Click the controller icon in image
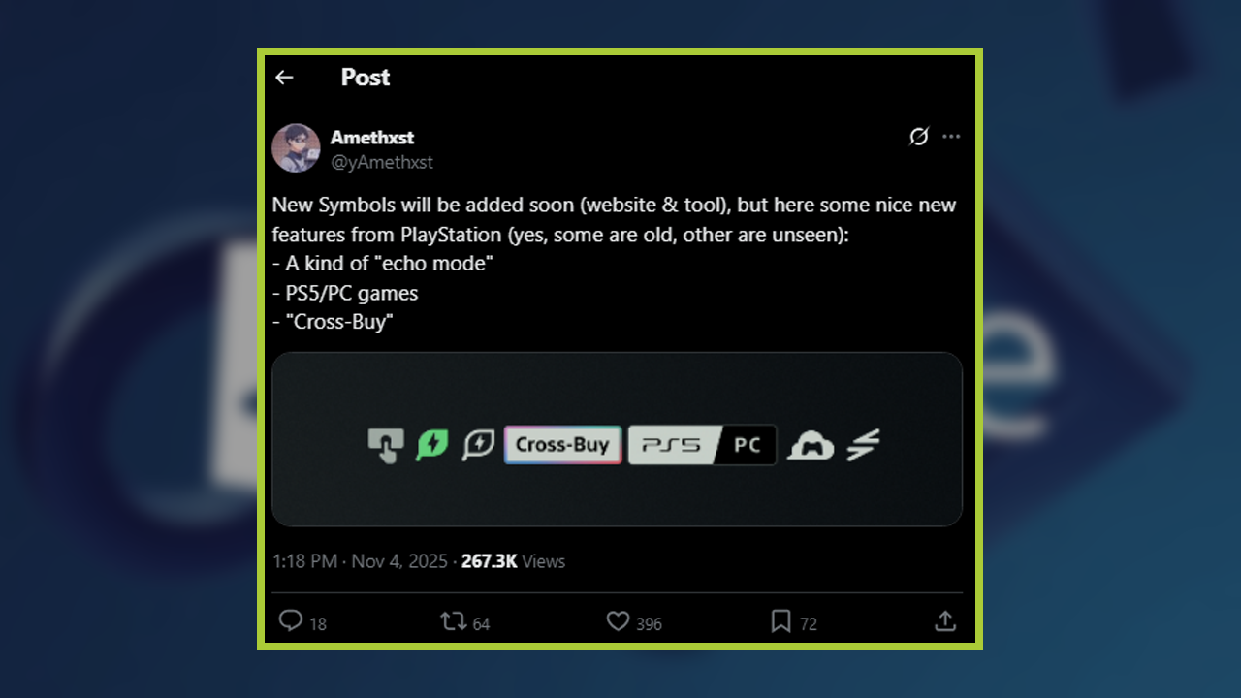1241x698 pixels. click(x=811, y=446)
